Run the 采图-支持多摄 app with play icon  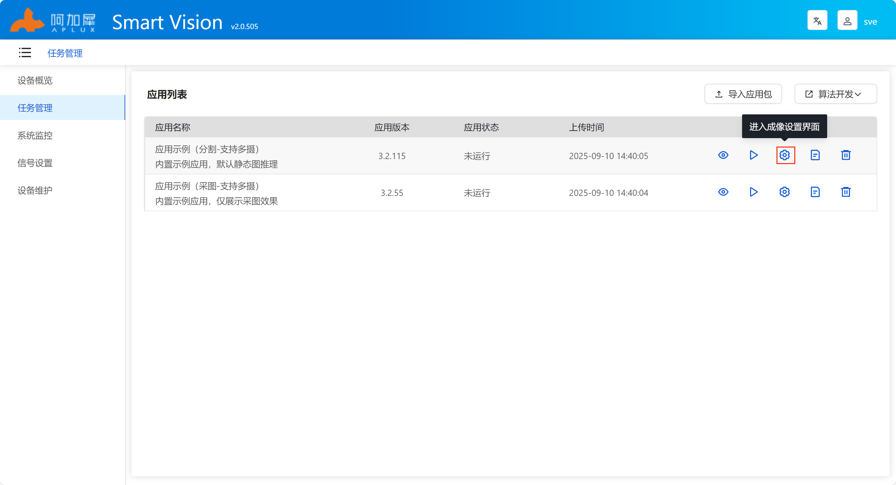point(754,192)
